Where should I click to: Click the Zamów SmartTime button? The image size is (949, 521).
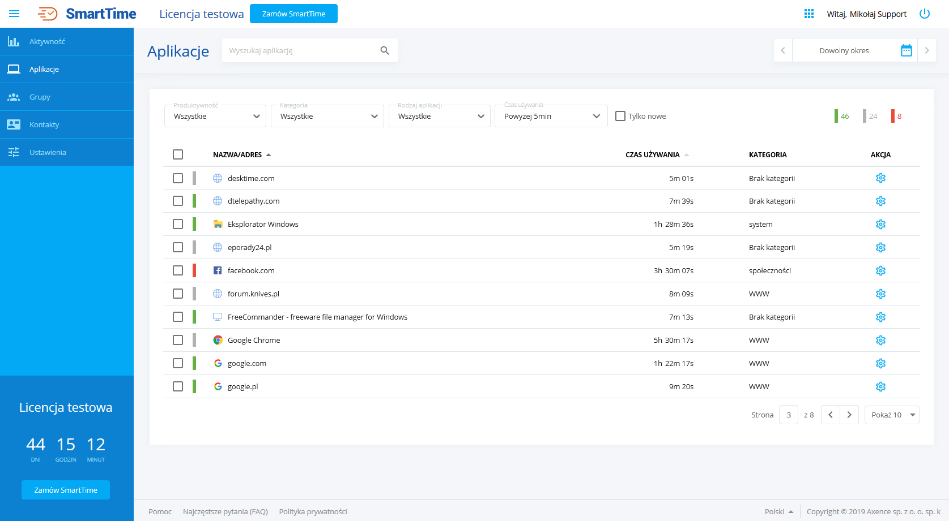pyautogui.click(x=293, y=13)
